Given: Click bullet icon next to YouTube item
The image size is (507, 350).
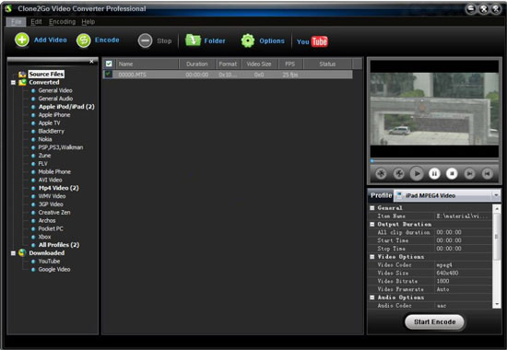Looking at the screenshot, I should (33, 262).
